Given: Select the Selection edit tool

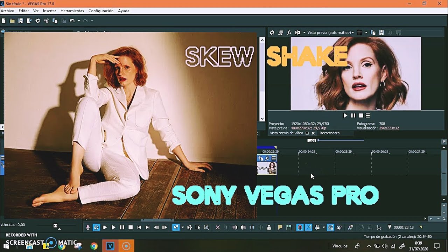Looking at the screenshot, I should (198, 227).
